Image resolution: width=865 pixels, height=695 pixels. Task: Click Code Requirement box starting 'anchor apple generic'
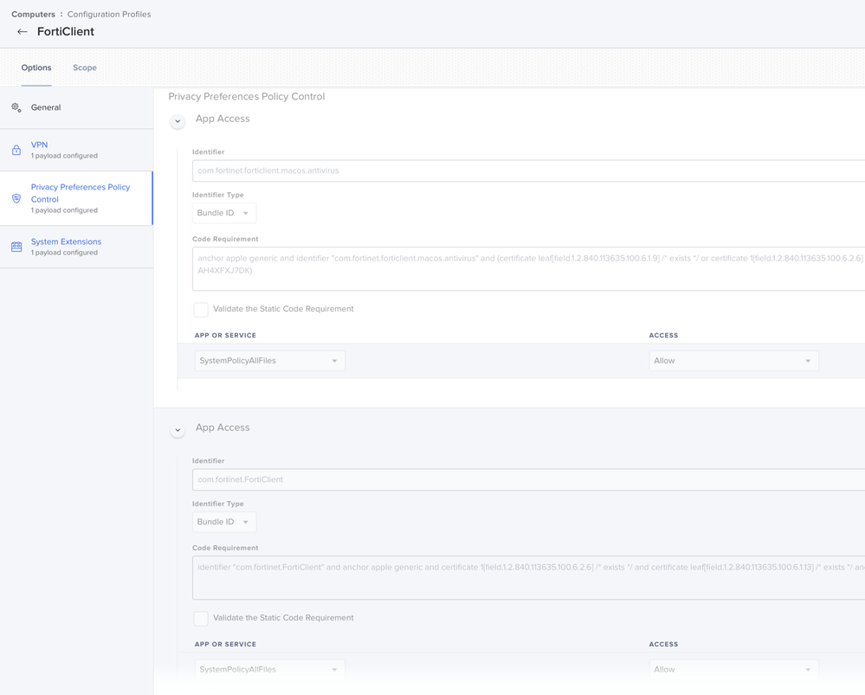pos(528,268)
